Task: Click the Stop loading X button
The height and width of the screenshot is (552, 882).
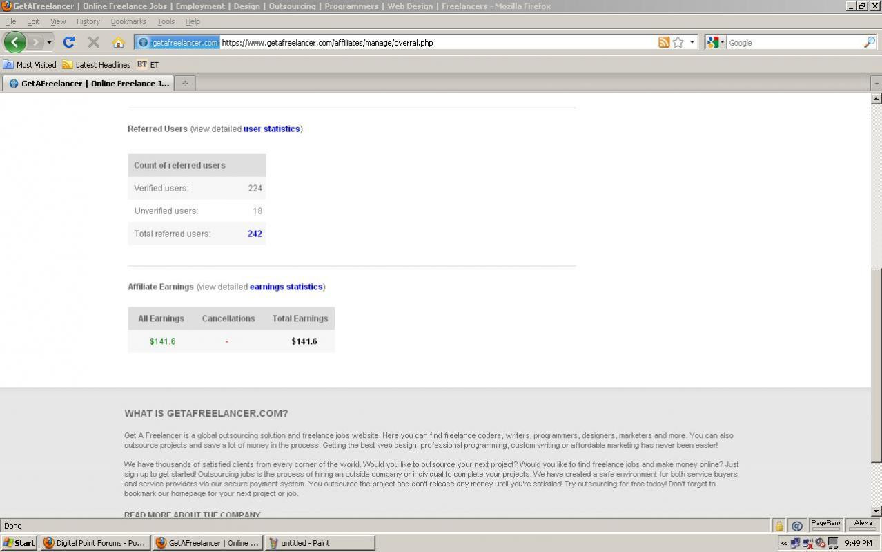Action: 94,42
